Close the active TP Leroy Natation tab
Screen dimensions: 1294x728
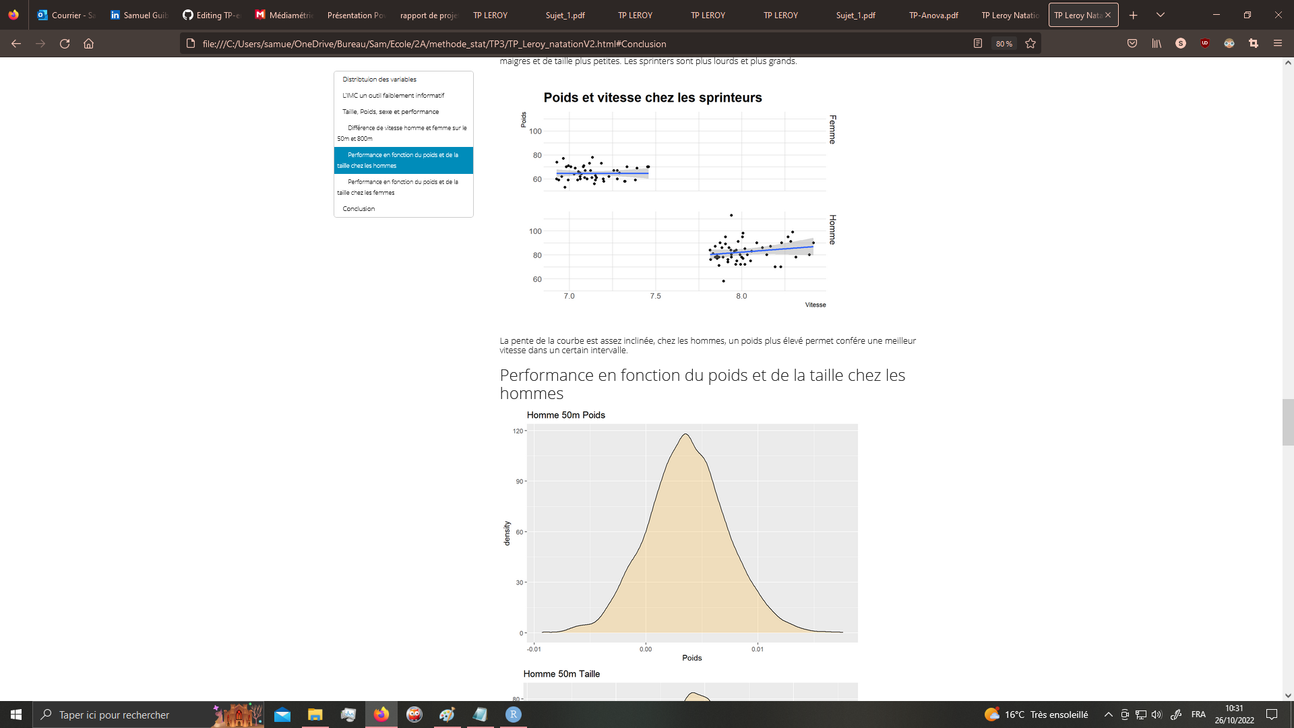[1108, 15]
